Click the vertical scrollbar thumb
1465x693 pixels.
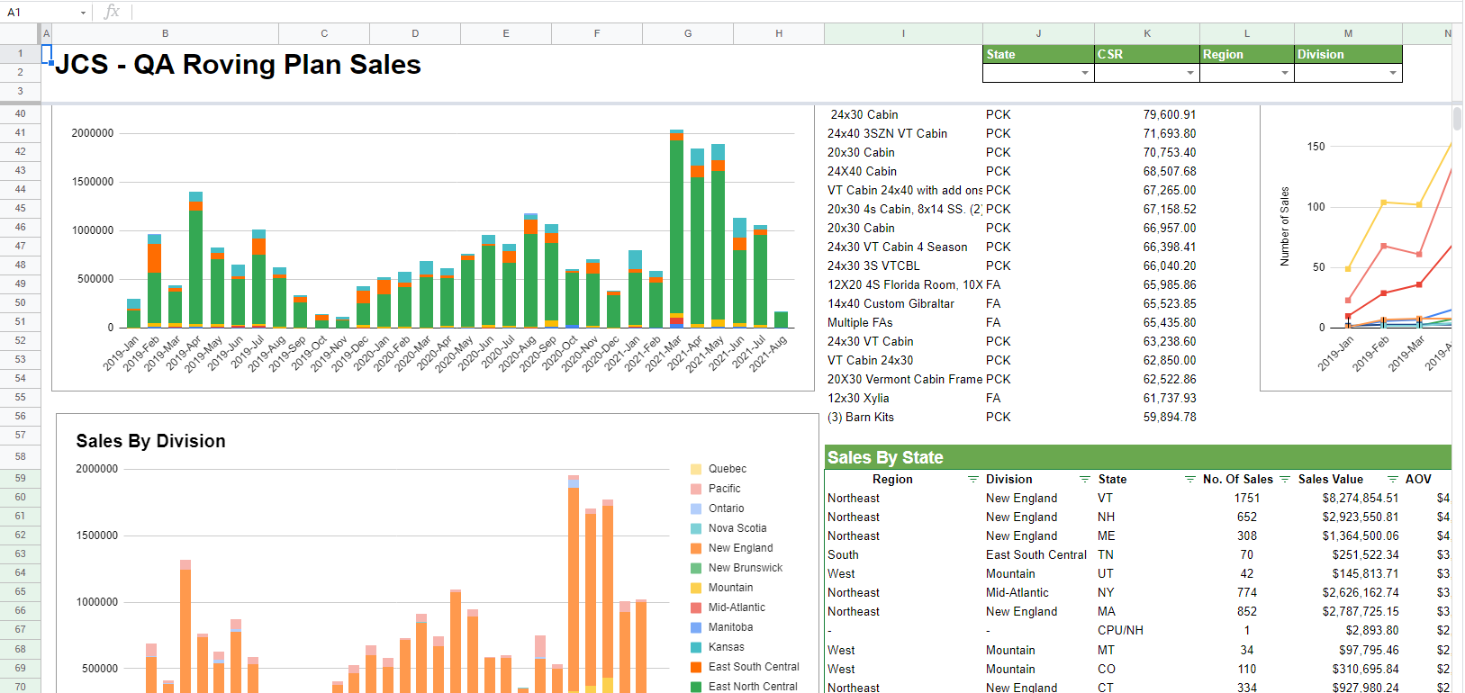[x=1457, y=119]
